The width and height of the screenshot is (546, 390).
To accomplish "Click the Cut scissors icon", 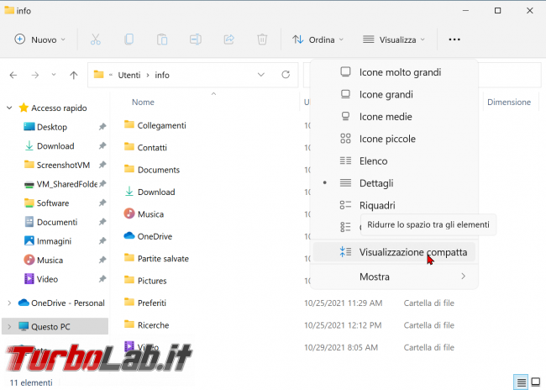I will 96,40.
